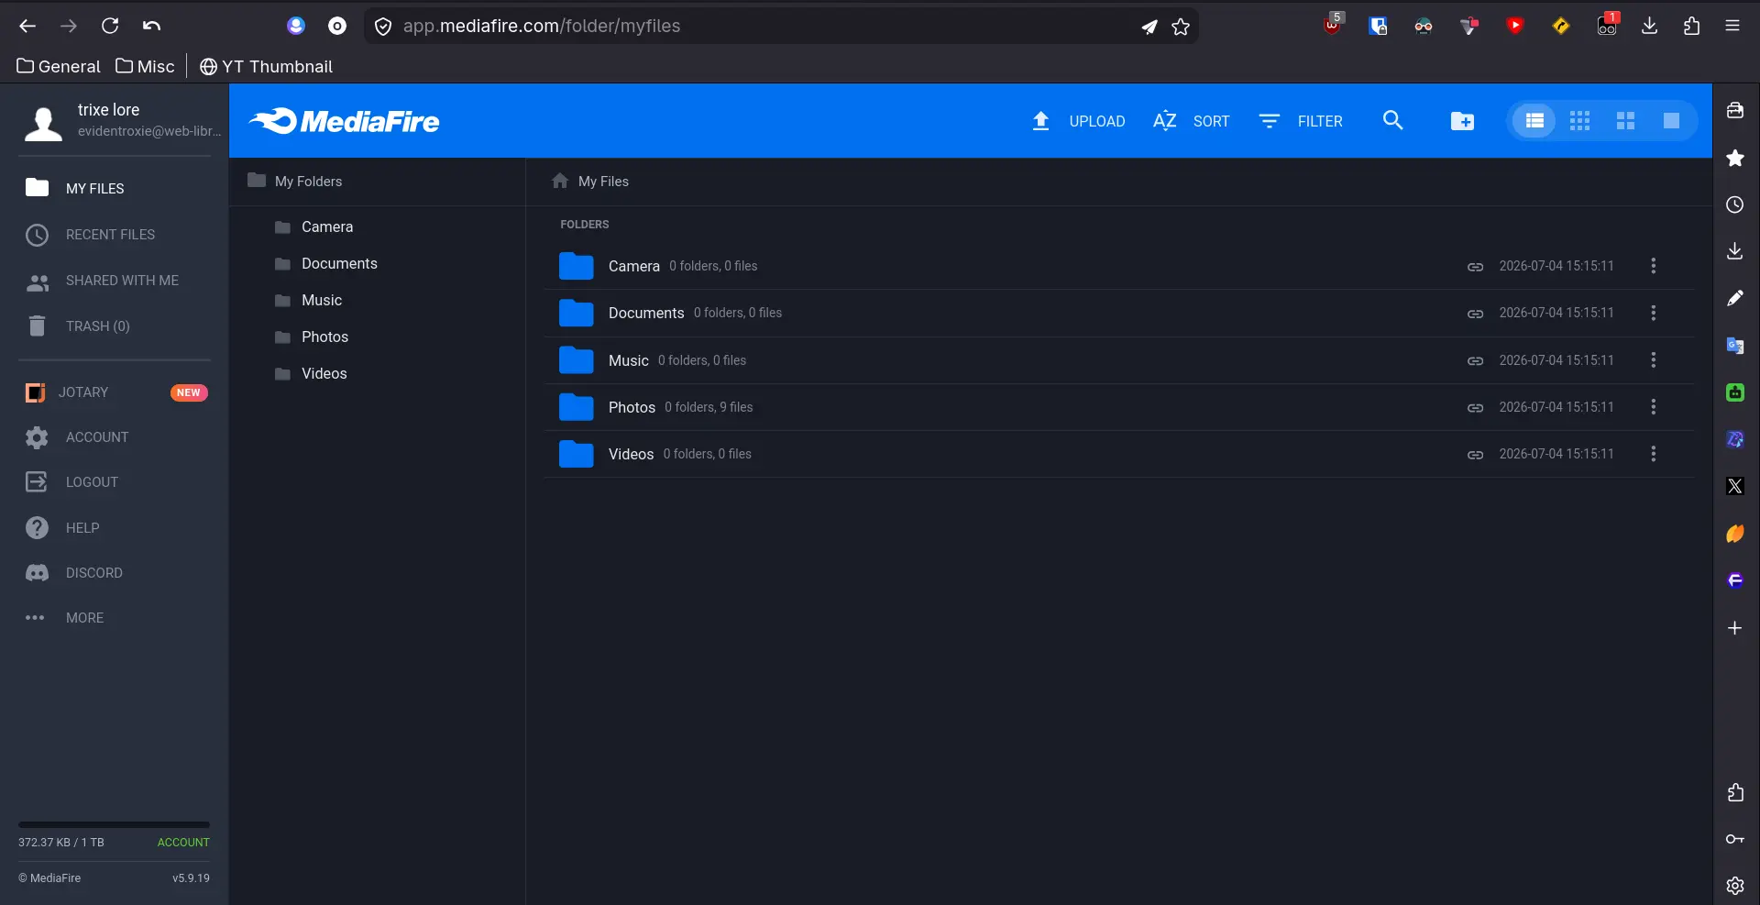Click the new folder icon

(x=1462, y=121)
